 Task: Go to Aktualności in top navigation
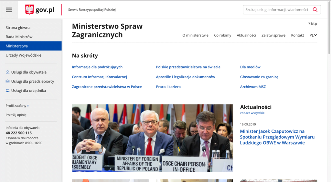tap(246, 35)
